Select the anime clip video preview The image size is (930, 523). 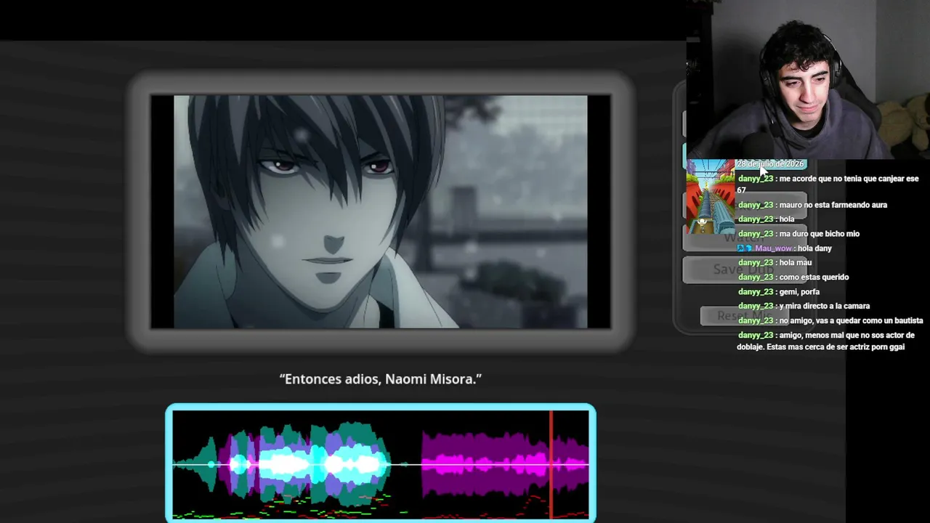[381, 211]
